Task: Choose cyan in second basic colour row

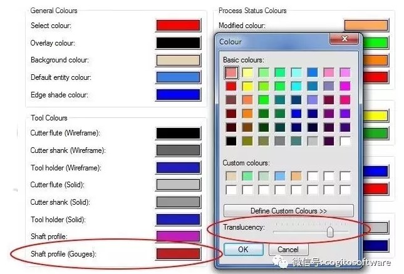Action: (x=296, y=86)
